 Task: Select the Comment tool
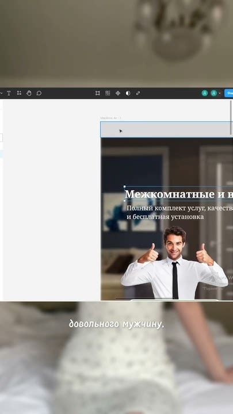click(x=39, y=93)
